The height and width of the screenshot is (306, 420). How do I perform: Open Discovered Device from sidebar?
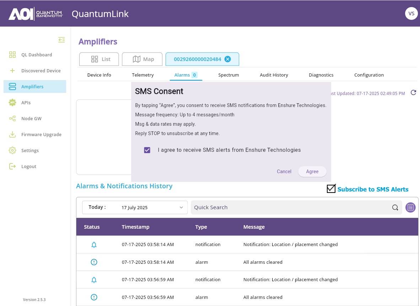pos(35,71)
